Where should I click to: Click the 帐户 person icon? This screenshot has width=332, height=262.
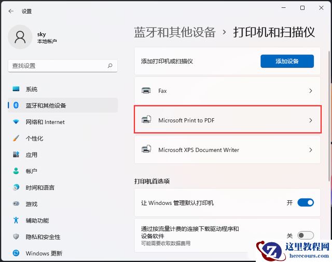tap(16, 171)
